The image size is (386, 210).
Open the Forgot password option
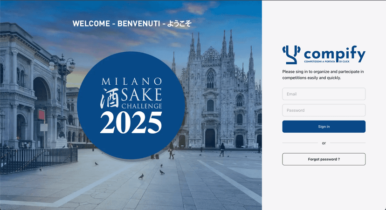324,159
